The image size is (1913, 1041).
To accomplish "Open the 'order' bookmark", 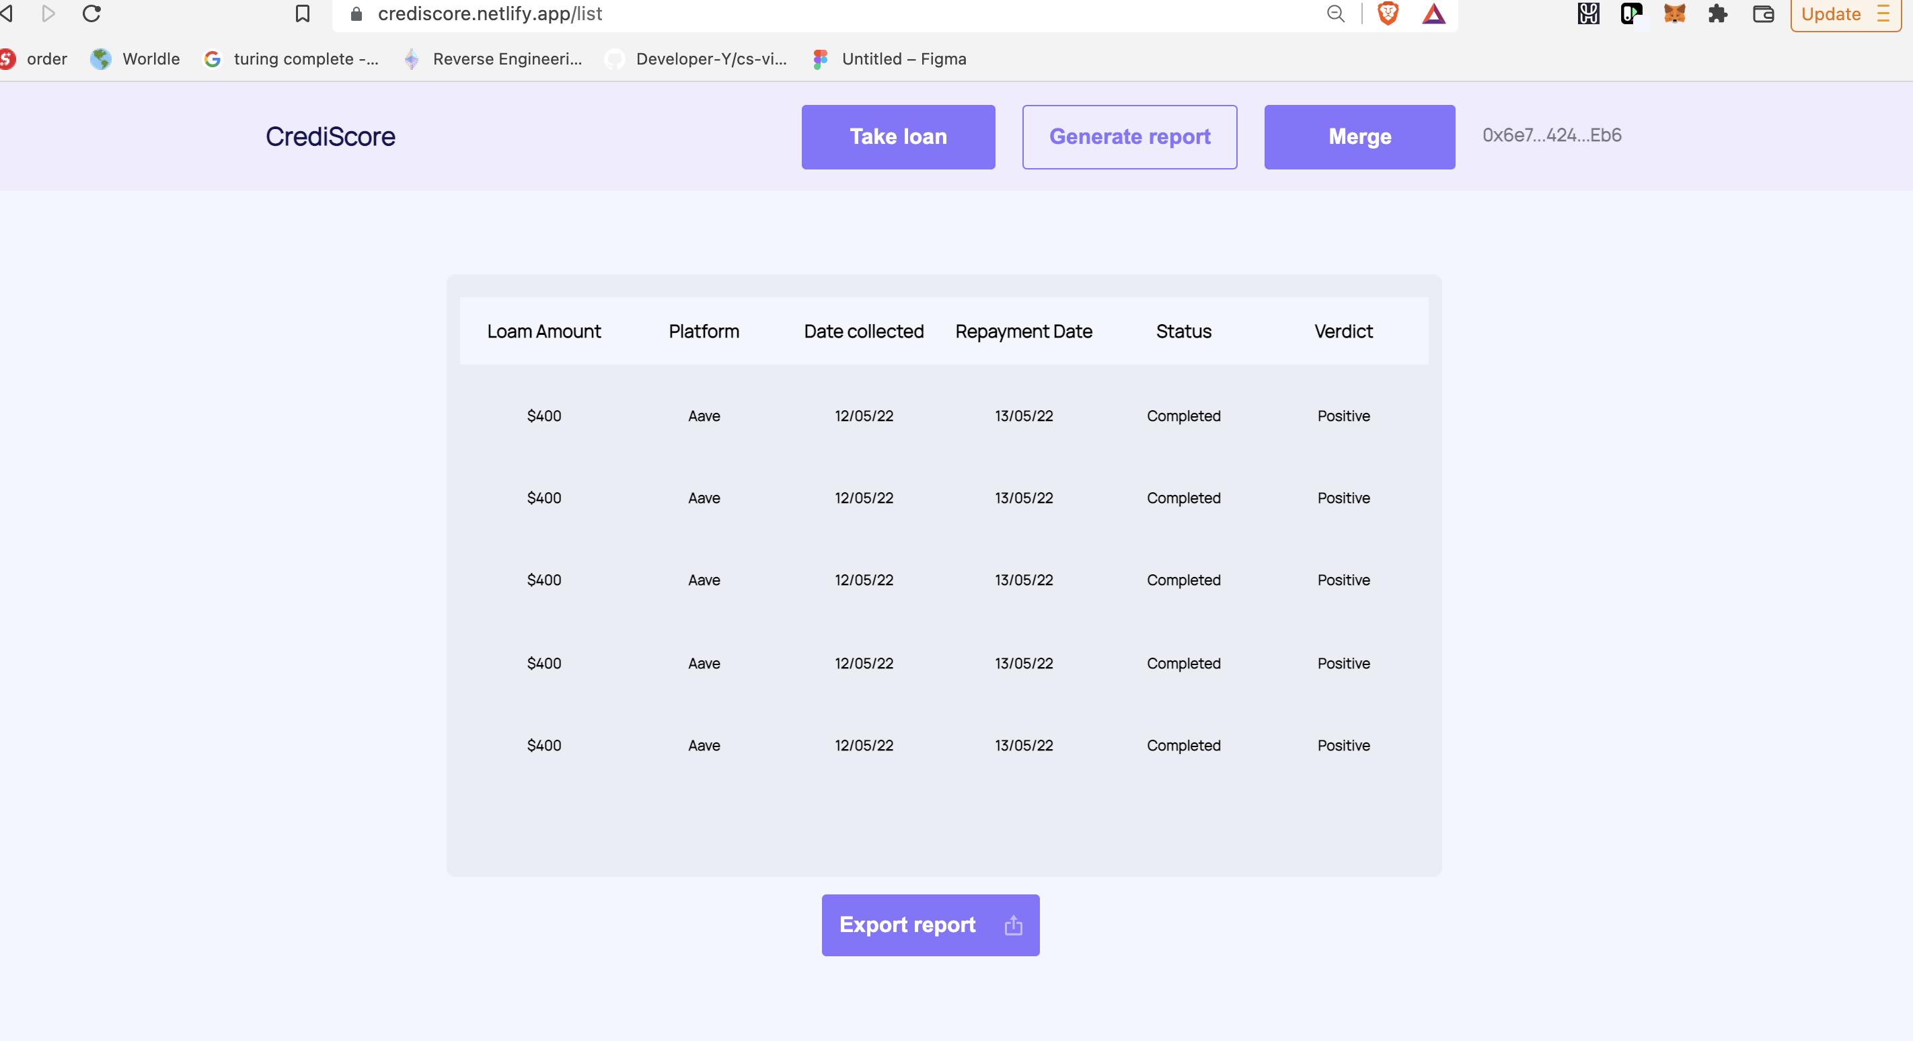I will pos(34,59).
